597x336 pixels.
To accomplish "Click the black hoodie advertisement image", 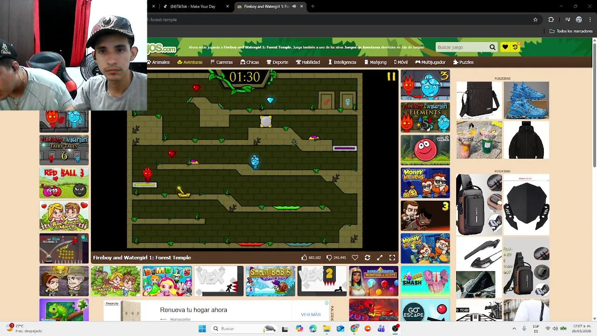I will coord(526,140).
